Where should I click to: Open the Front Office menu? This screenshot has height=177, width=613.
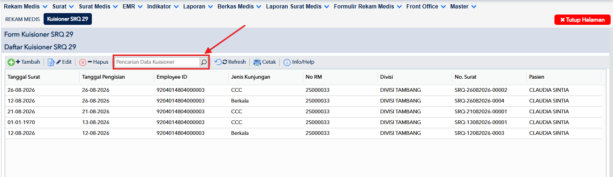426,7
